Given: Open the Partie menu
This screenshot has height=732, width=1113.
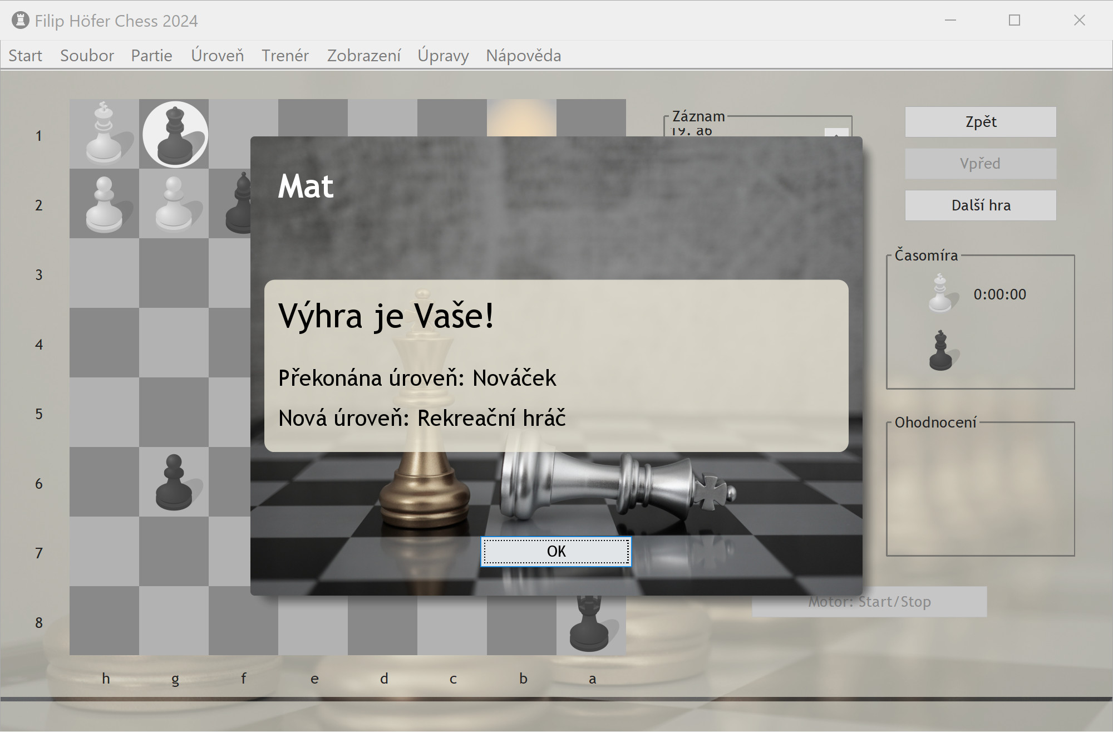Looking at the screenshot, I should coord(151,56).
